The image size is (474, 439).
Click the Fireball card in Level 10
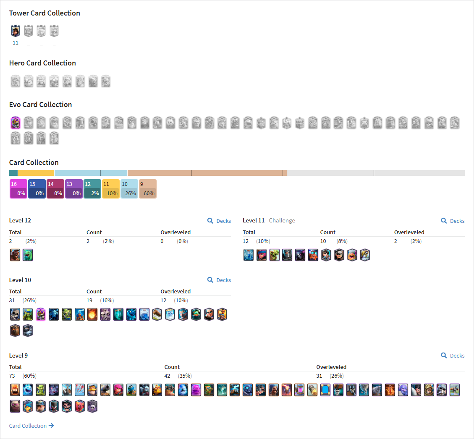tap(92, 314)
